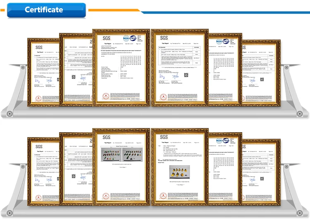Click the QR code on top-shelf center-right certificate
Image resolution: width=310 pixels, height=224 pixels.
pos(186,75)
